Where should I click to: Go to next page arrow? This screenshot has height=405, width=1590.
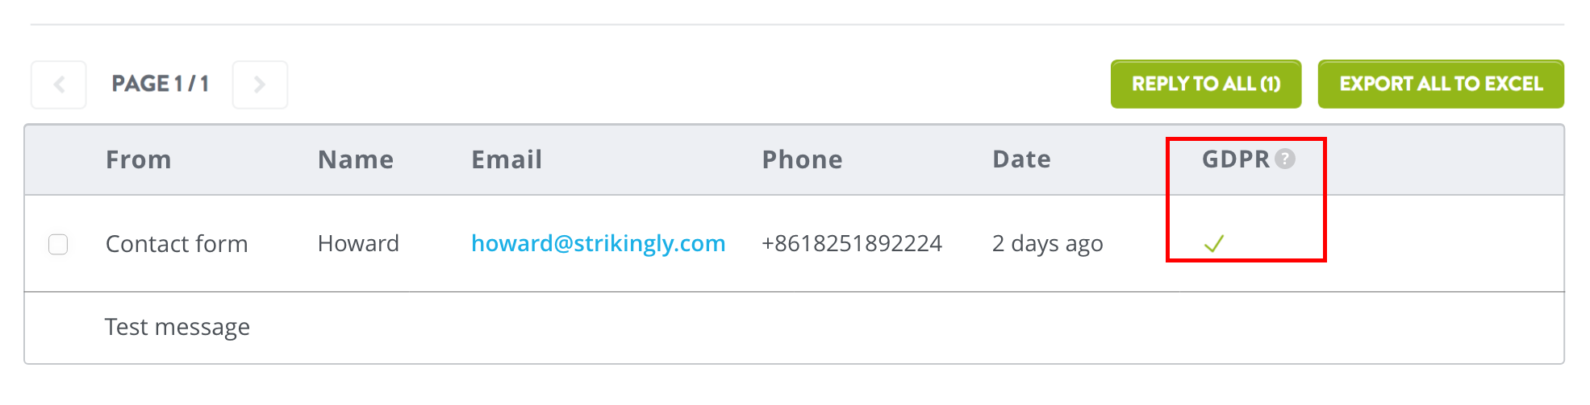[x=260, y=85]
